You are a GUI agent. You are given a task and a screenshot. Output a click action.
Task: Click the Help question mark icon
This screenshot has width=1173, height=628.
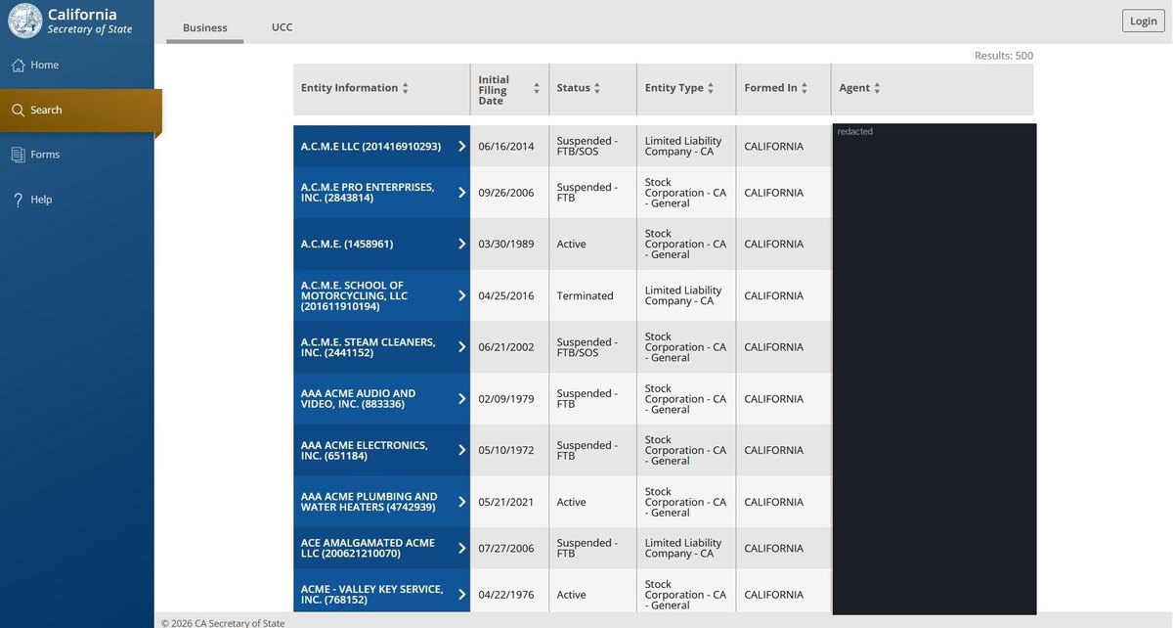point(18,200)
